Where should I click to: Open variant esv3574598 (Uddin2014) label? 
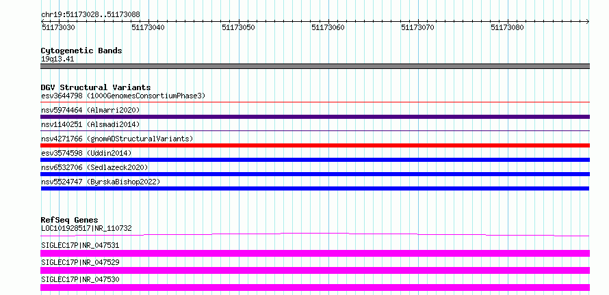(x=86, y=153)
